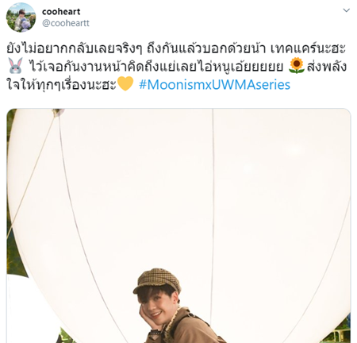Open the #MoonismxUWMAseries hashtag
This screenshot has height=343, width=357.
tap(214, 85)
